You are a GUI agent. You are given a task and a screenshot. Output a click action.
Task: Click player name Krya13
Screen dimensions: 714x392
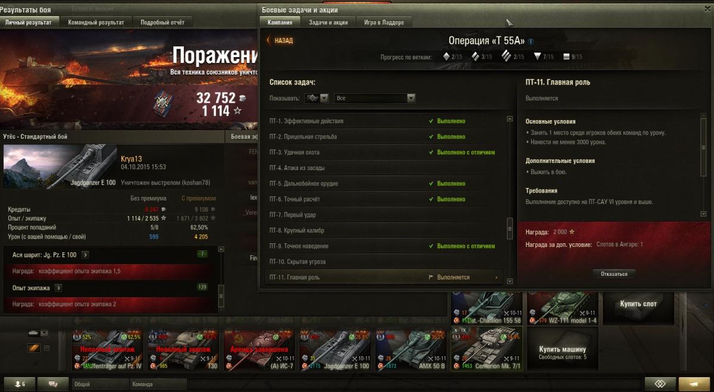coord(131,159)
